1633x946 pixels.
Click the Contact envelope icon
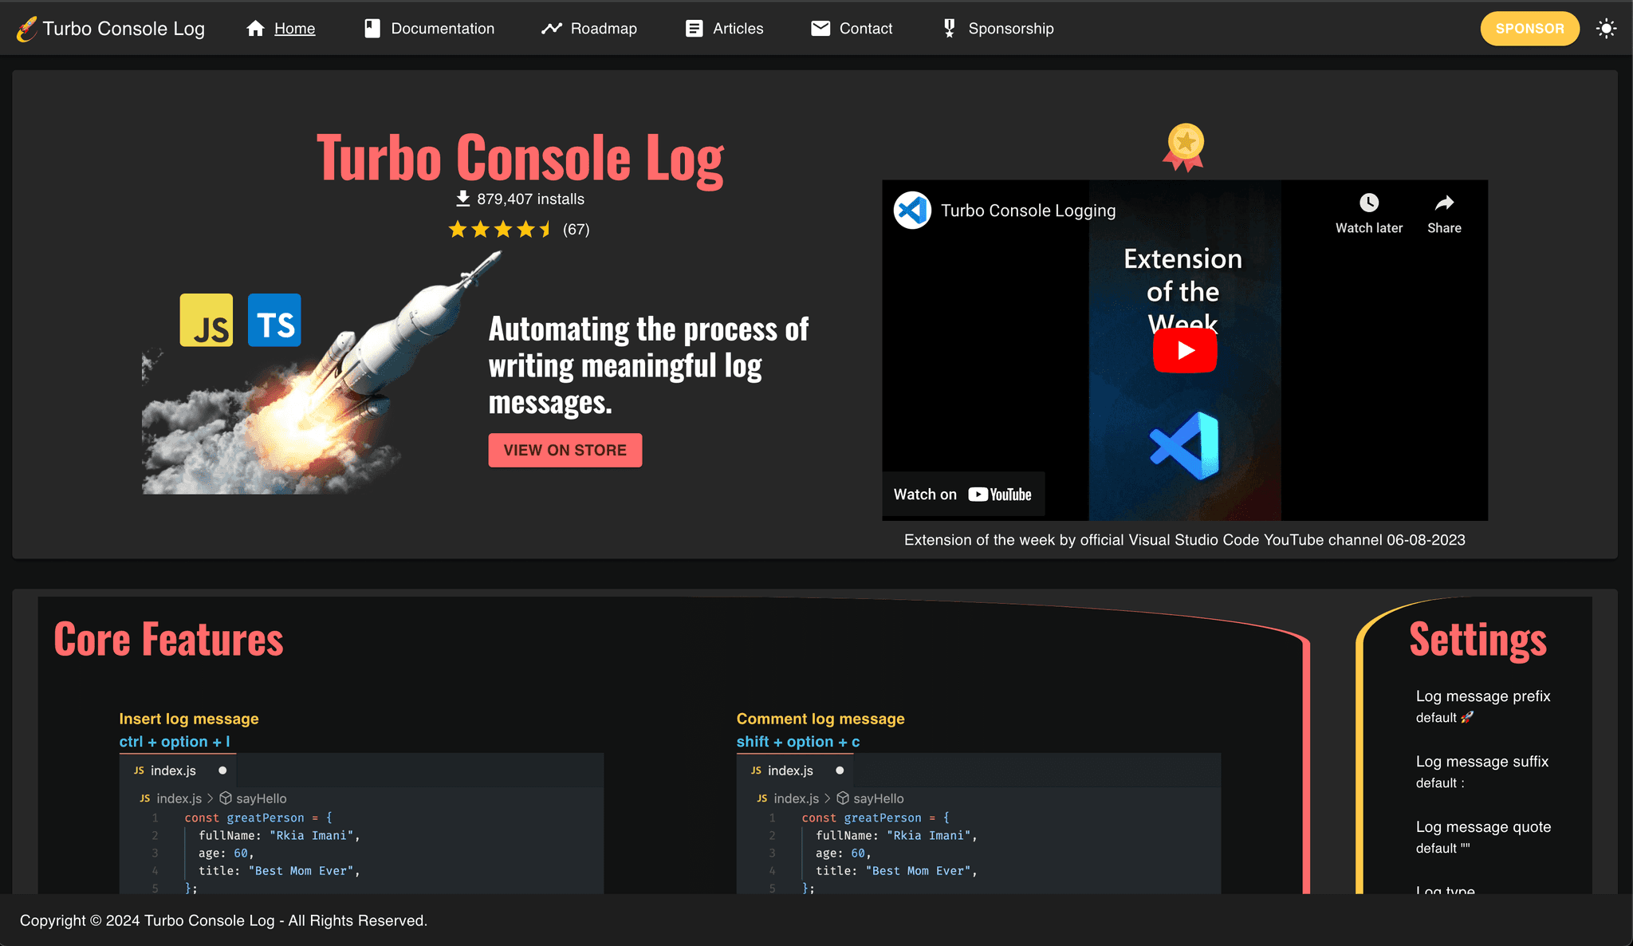pyautogui.click(x=820, y=28)
